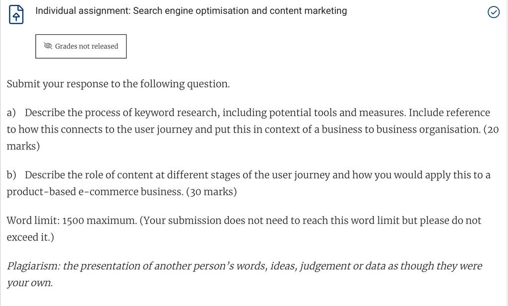The width and height of the screenshot is (508, 306).
Task: Click the 'your own.' ending of plagiarism note
Action: tap(29, 283)
